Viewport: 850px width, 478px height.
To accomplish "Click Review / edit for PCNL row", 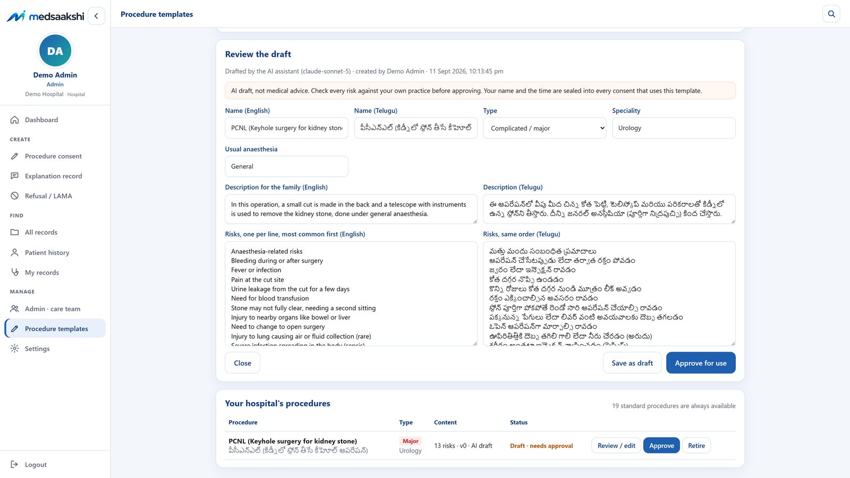I will [616, 446].
